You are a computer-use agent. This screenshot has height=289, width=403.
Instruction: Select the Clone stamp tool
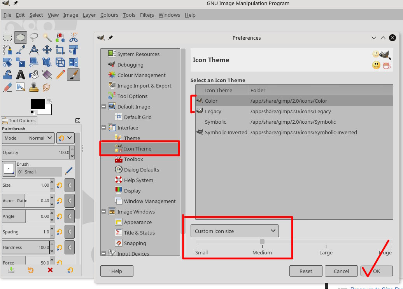click(34, 88)
